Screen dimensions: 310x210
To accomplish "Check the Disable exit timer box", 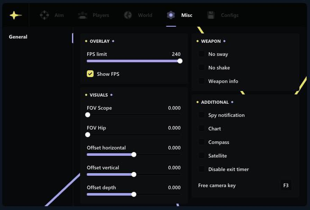I will (202, 169).
